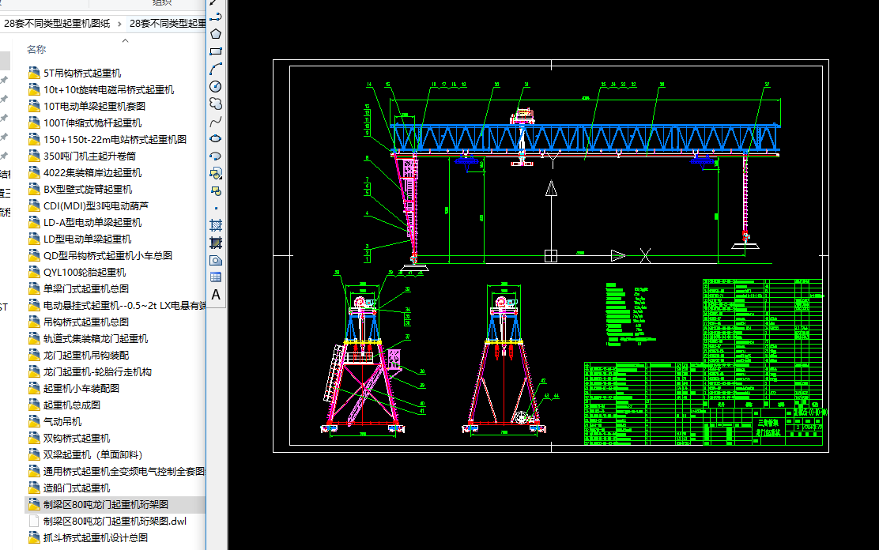Screen dimensions: 879x550
Task: Open the 5T吊钩桥式起重机 folder
Action: click(x=82, y=73)
